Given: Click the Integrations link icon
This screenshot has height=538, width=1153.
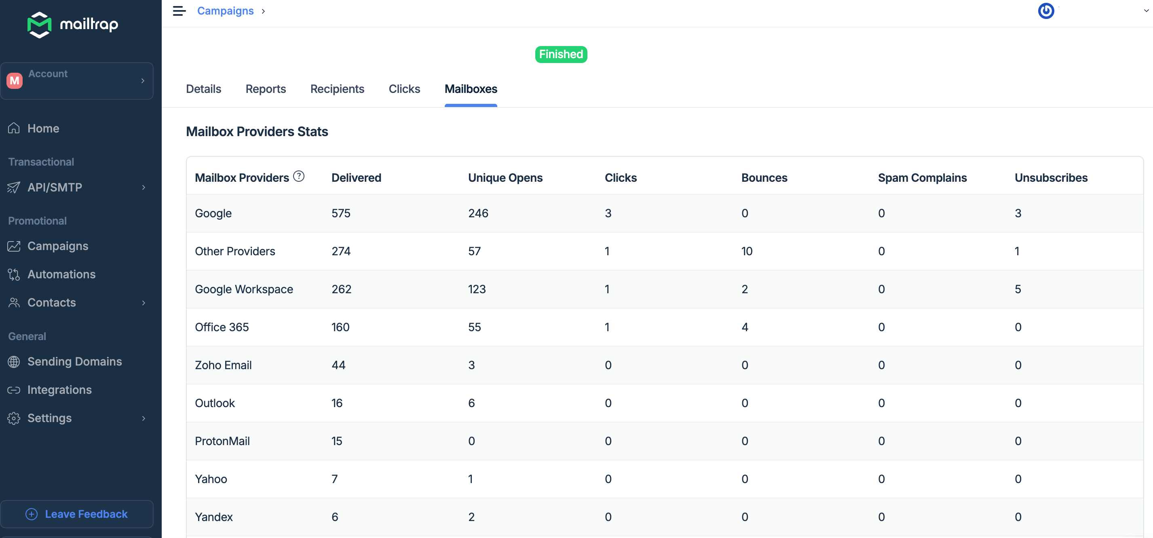Looking at the screenshot, I should tap(14, 390).
